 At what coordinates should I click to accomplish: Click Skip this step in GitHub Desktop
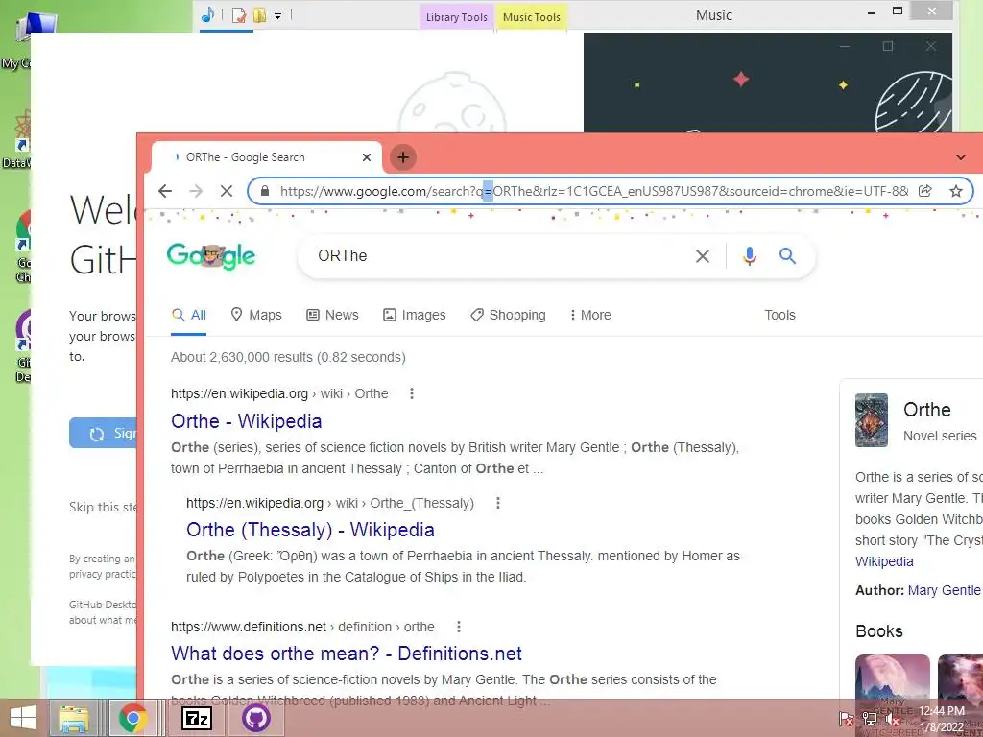(x=103, y=507)
